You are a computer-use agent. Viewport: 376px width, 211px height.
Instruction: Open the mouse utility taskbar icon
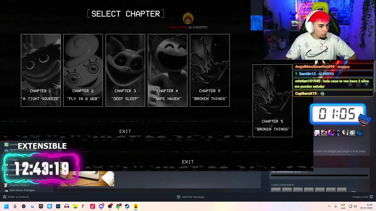coord(15,206)
